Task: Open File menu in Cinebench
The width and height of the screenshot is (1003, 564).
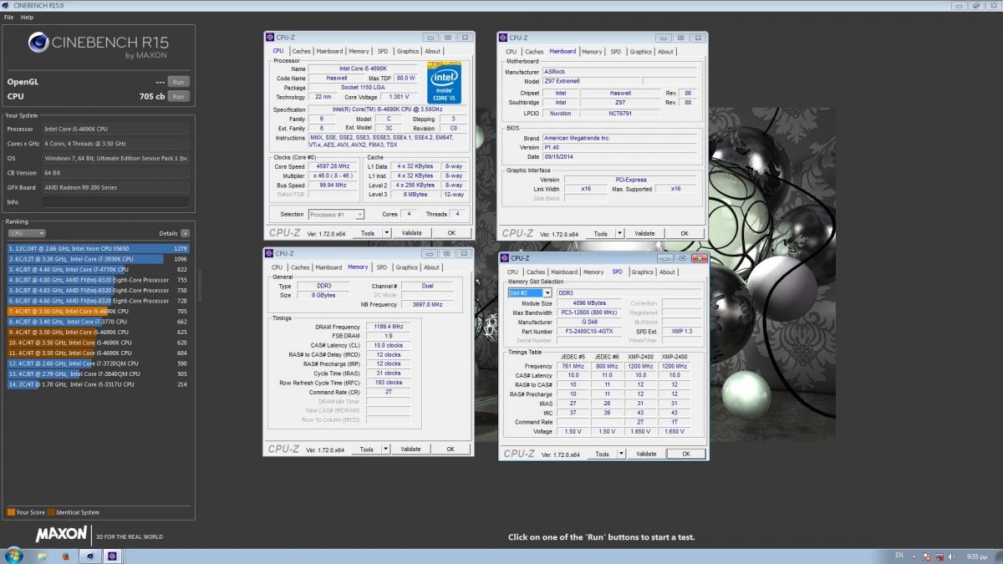Action: coord(9,17)
